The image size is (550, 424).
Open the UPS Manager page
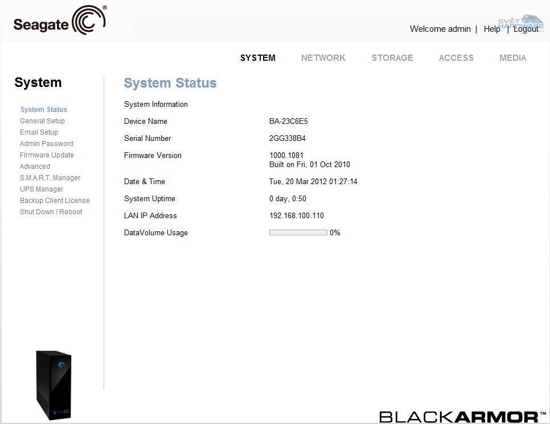pos(42,189)
